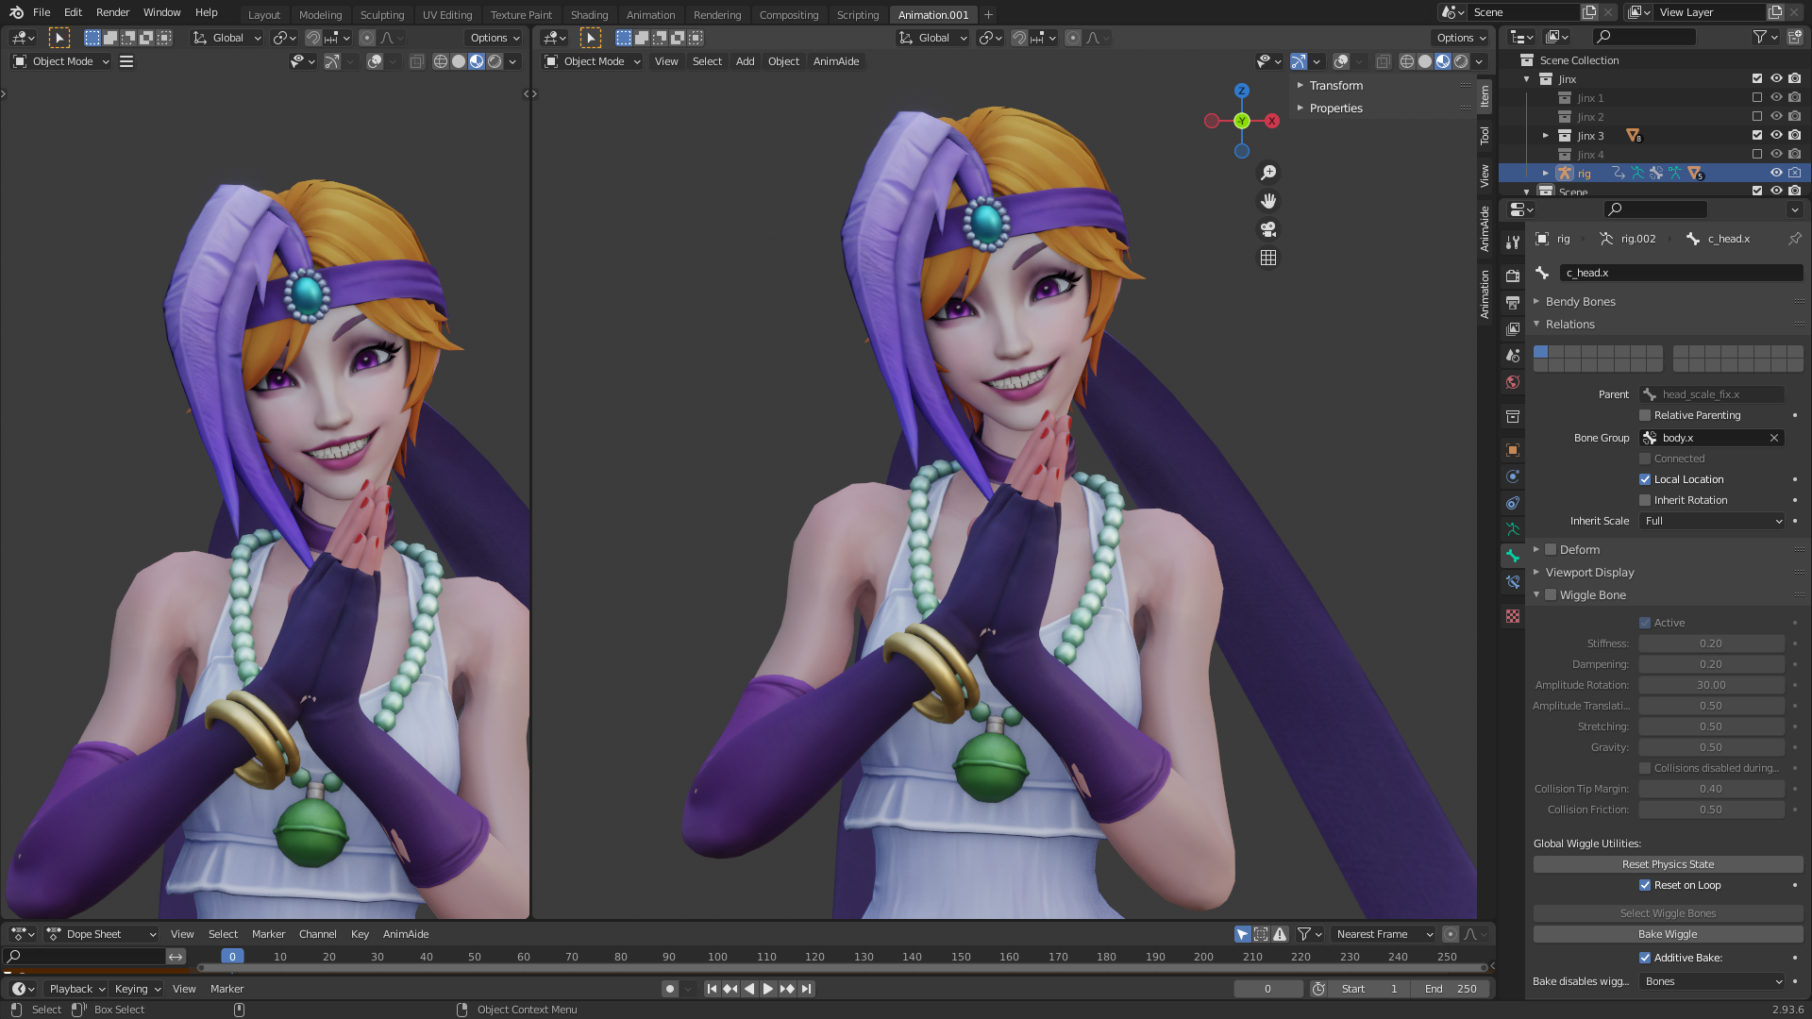Enable the Inherit Rotation checkbox
1812x1019 pixels.
point(1645,500)
